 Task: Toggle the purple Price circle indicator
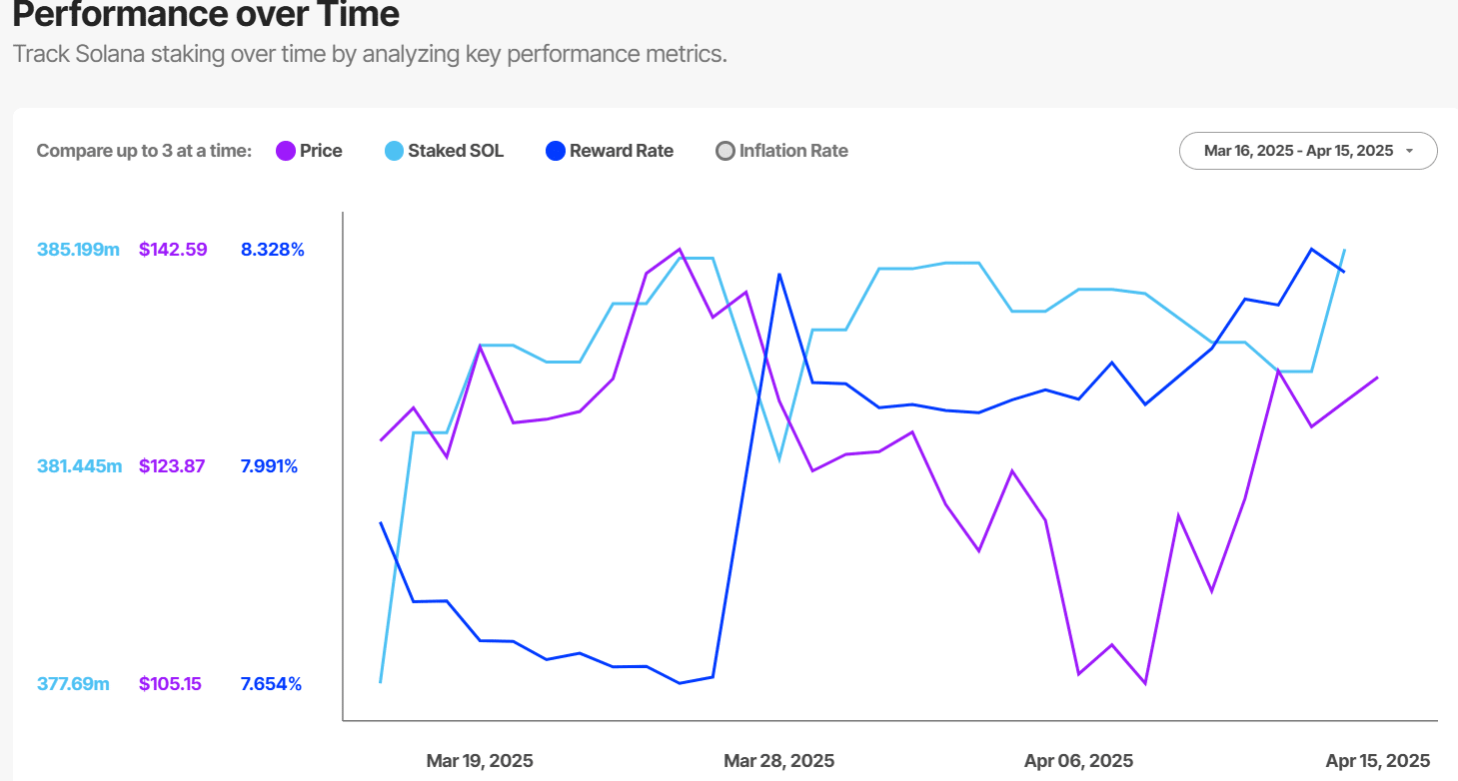(286, 151)
